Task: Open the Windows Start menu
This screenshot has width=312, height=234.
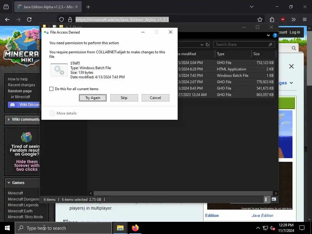Action: click(7, 228)
